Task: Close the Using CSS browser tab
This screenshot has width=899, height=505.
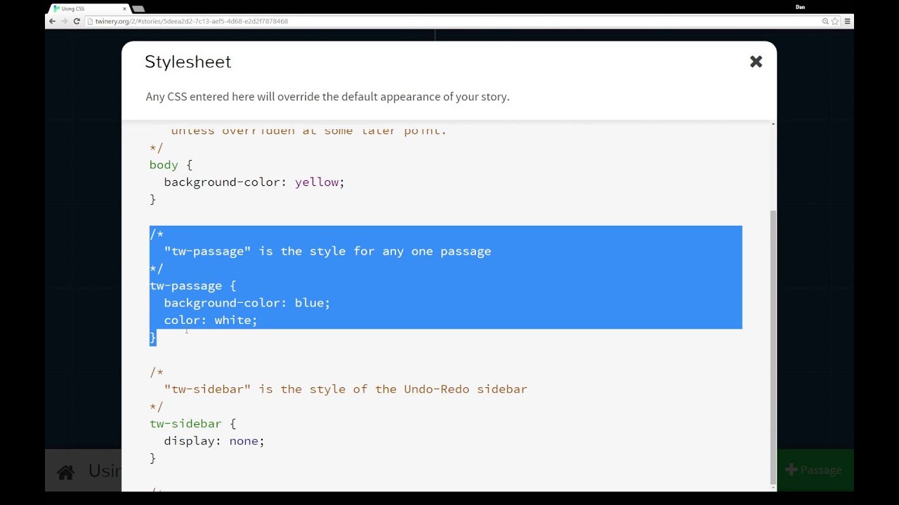Action: click(124, 9)
